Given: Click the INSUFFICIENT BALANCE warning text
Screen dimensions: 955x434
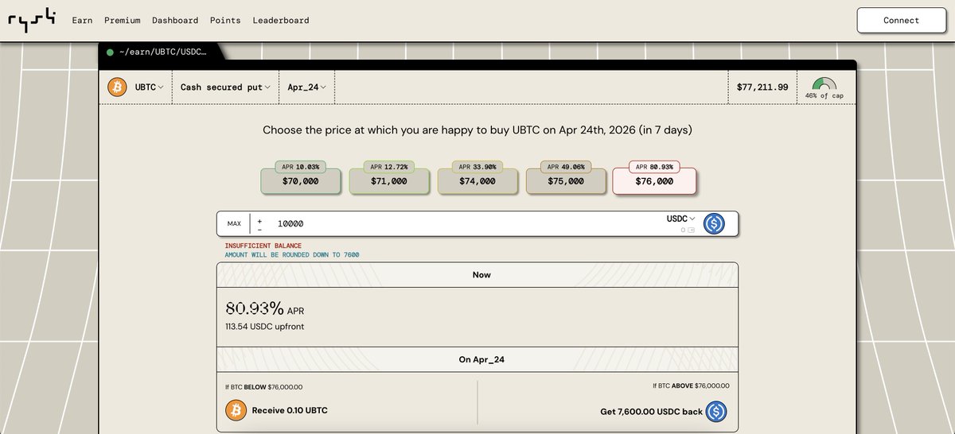Looking at the screenshot, I should pyautogui.click(x=263, y=246).
